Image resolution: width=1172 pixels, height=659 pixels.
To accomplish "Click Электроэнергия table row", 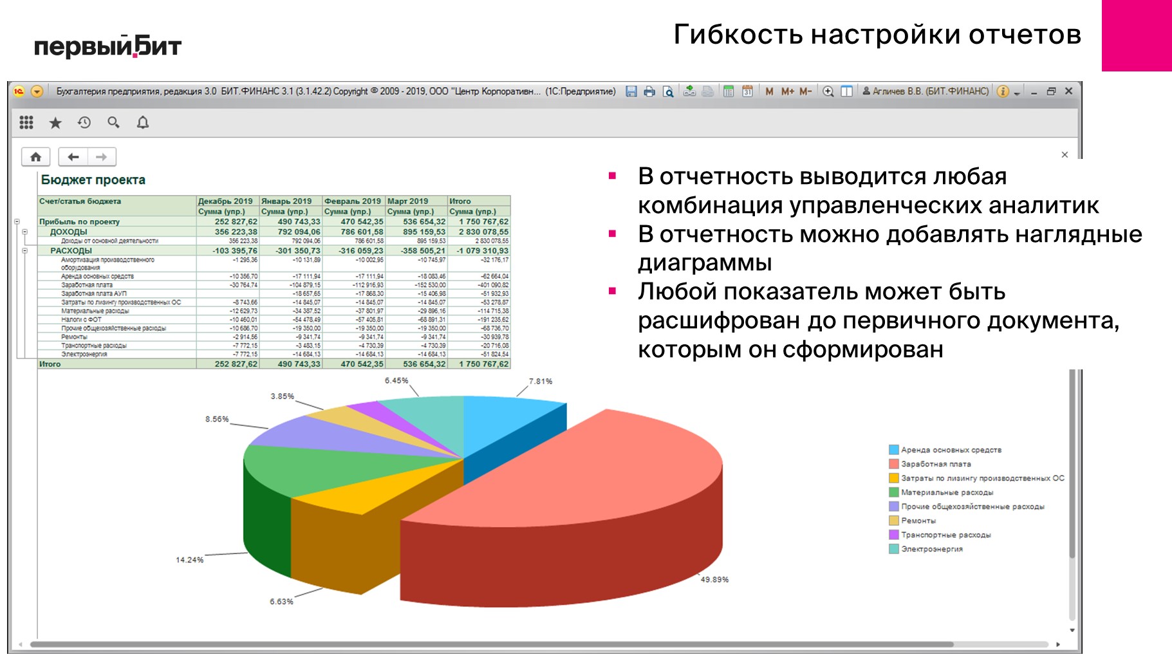I will coord(274,354).
